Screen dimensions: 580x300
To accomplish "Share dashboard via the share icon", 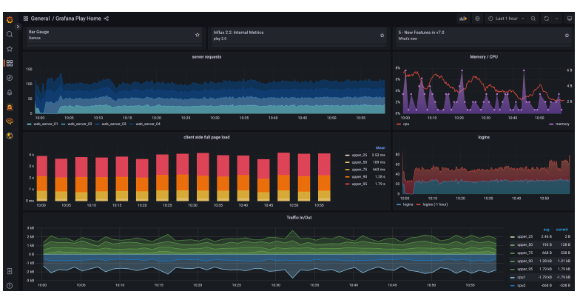I will point(107,19).
